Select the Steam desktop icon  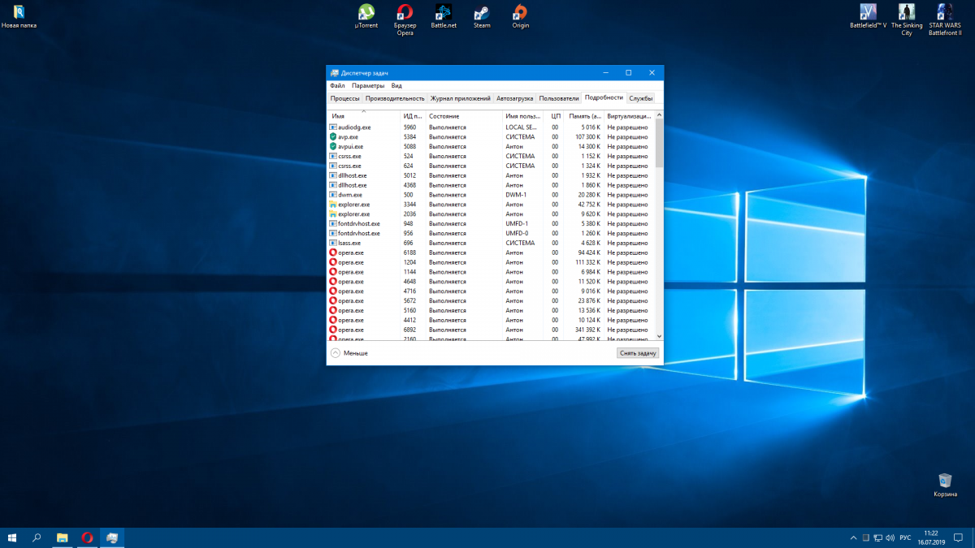482,13
